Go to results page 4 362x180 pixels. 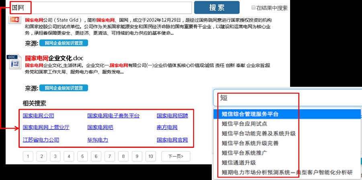(x=69, y=156)
